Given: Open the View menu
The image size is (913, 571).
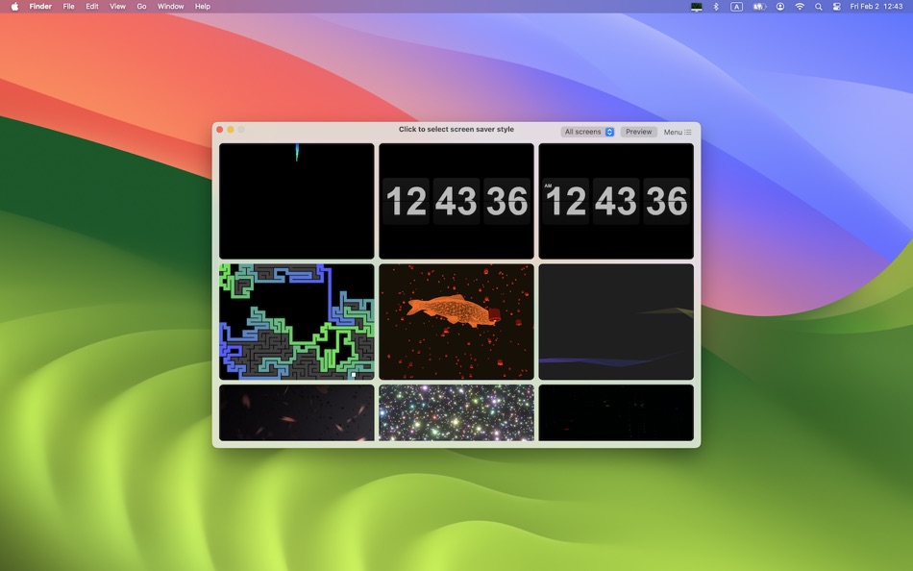Looking at the screenshot, I should coord(117,7).
